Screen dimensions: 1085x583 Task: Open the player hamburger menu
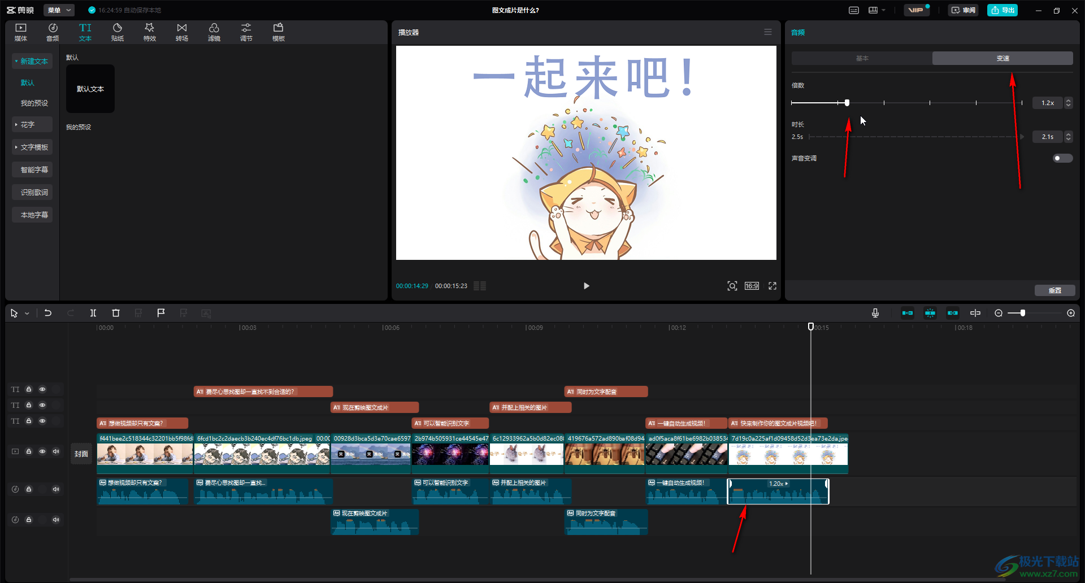[x=768, y=32]
